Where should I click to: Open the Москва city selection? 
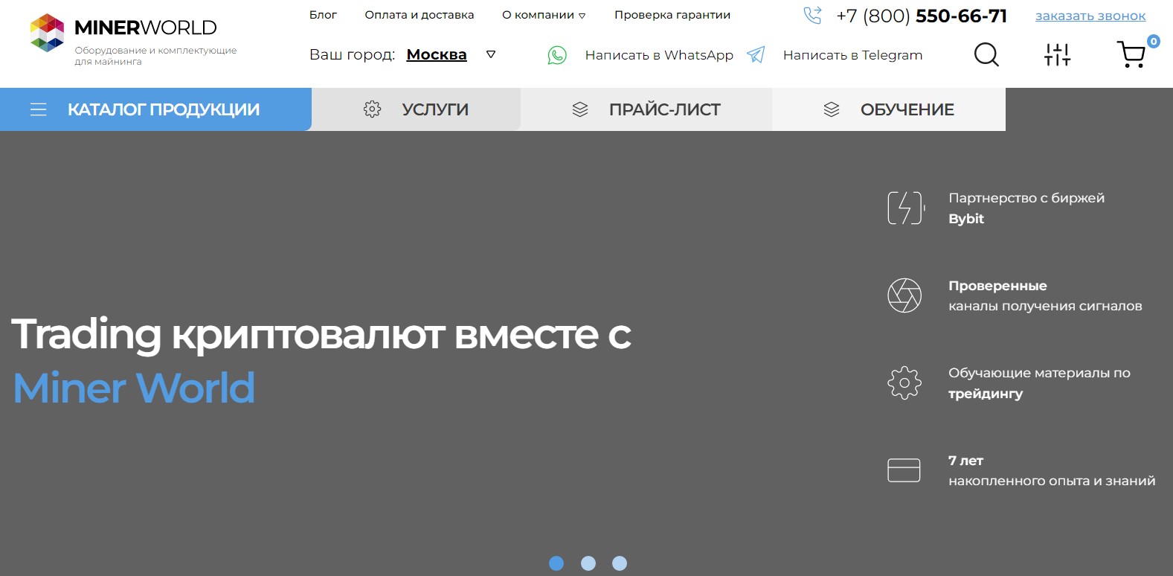(437, 54)
